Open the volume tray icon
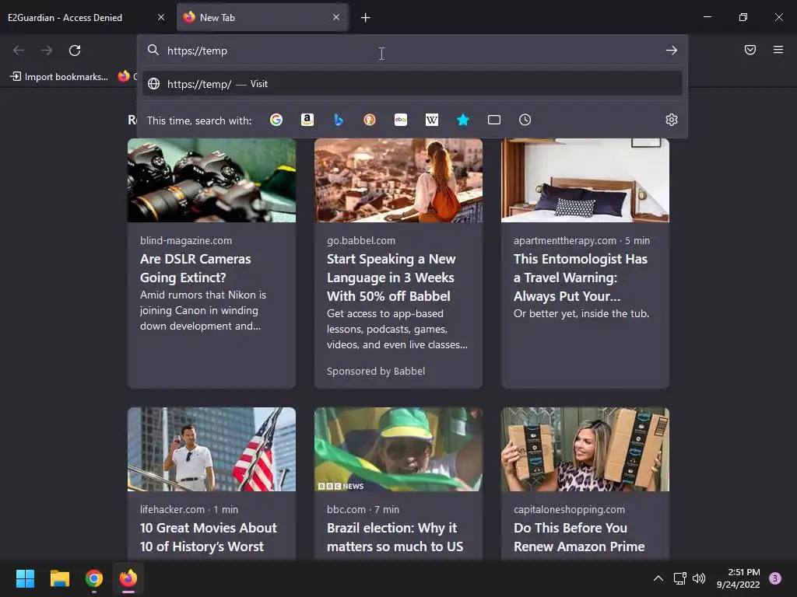Viewport: 797px width, 597px height. click(x=699, y=578)
